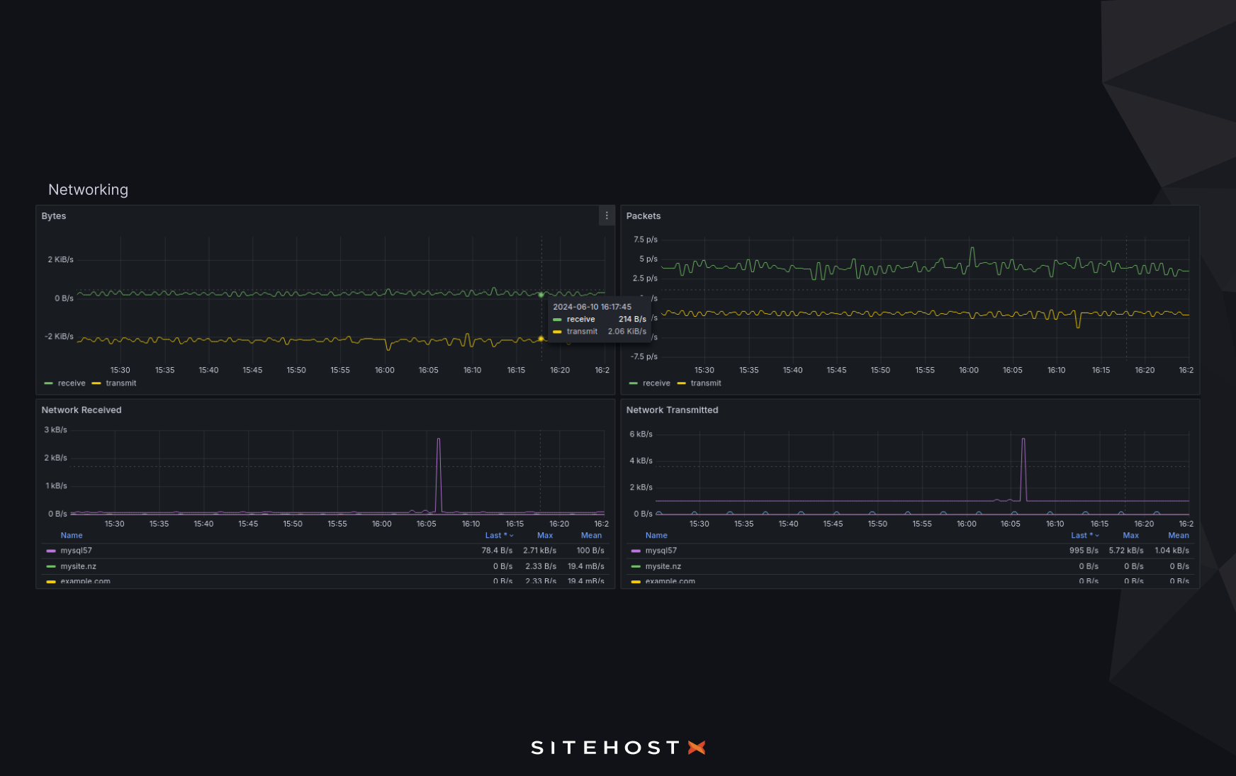Click the sort arrow next to Last column
Viewport: 1236px width, 776px height.
pos(512,535)
